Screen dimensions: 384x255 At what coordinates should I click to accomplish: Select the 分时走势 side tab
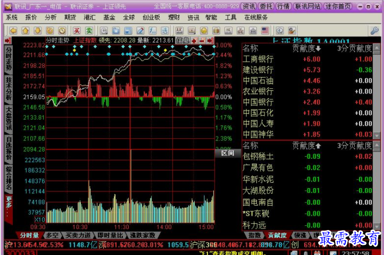[9, 59]
